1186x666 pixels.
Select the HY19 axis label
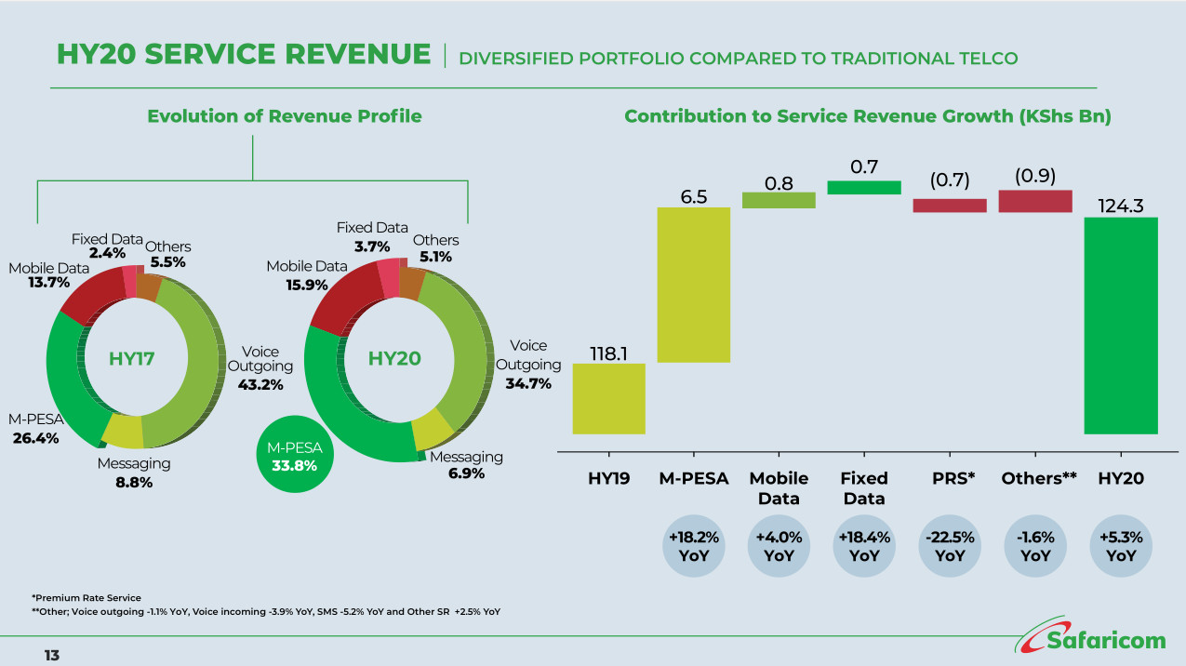(609, 478)
